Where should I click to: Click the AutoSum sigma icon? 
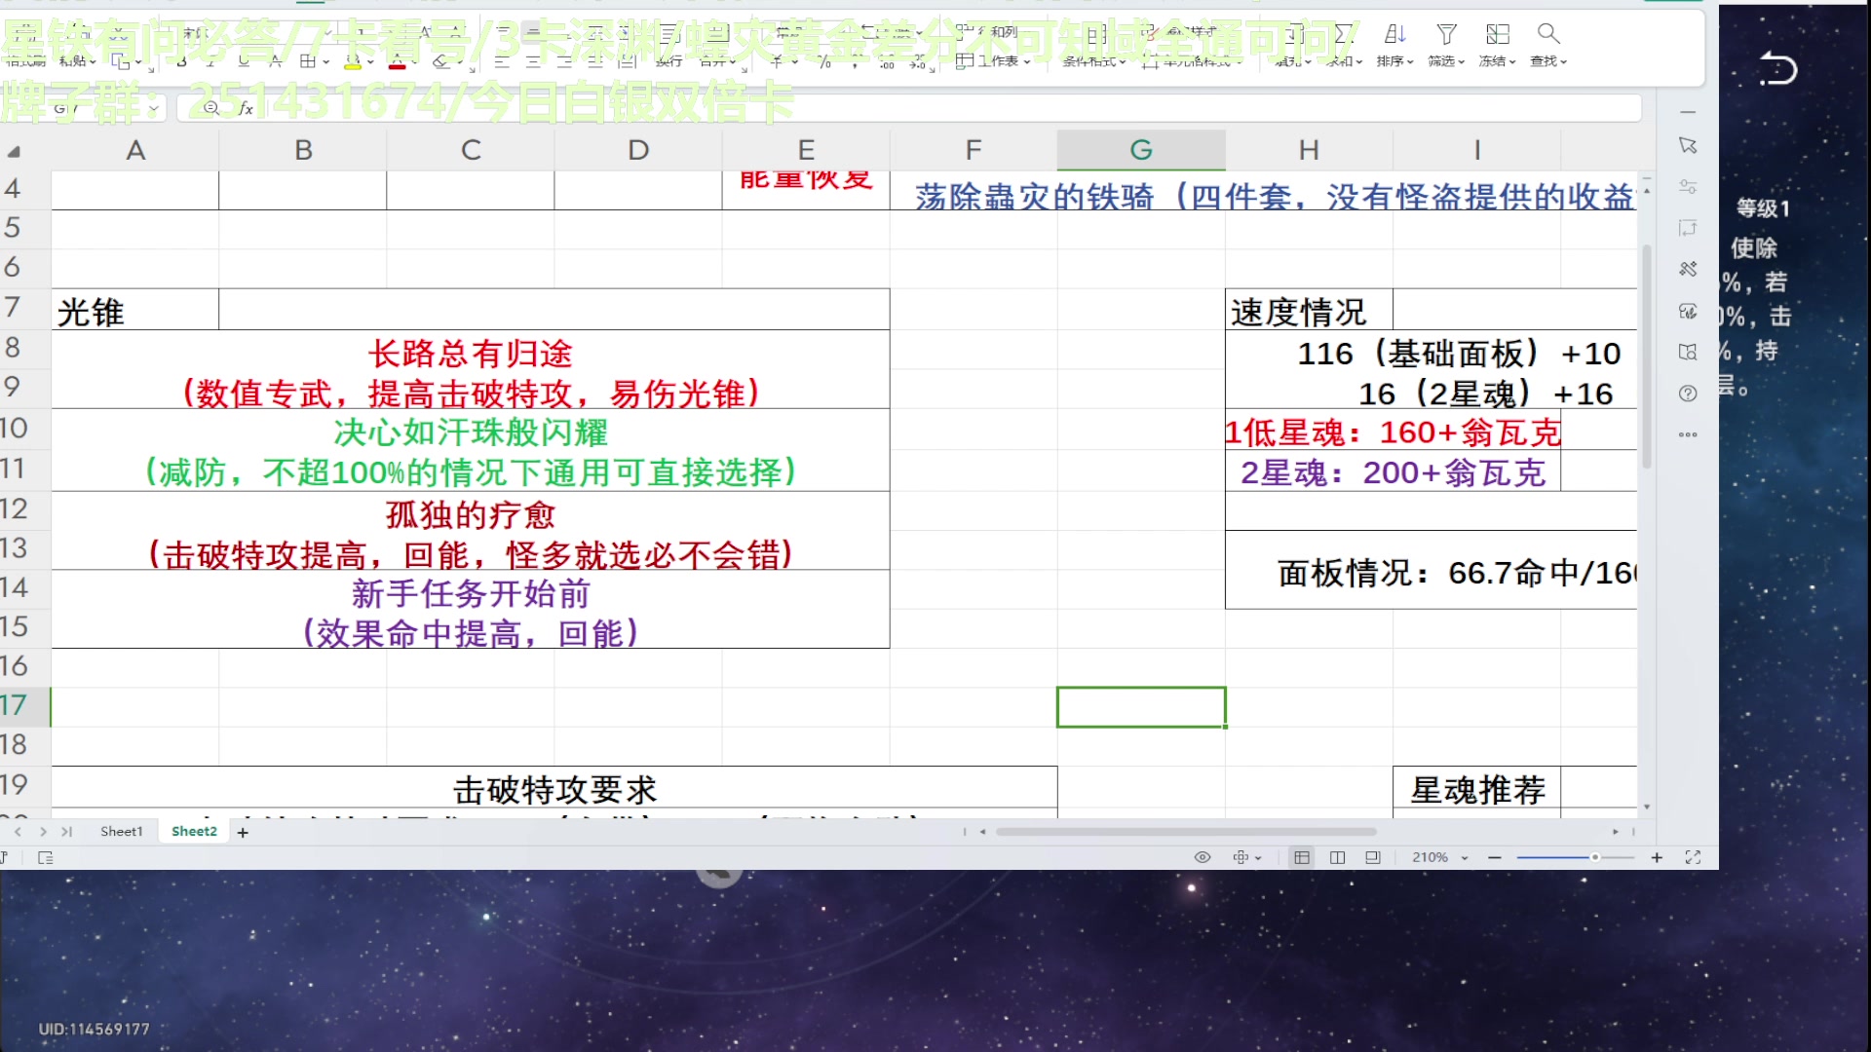(x=1344, y=35)
